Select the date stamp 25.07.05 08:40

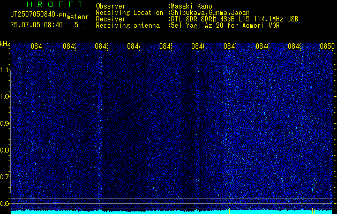tap(36, 25)
